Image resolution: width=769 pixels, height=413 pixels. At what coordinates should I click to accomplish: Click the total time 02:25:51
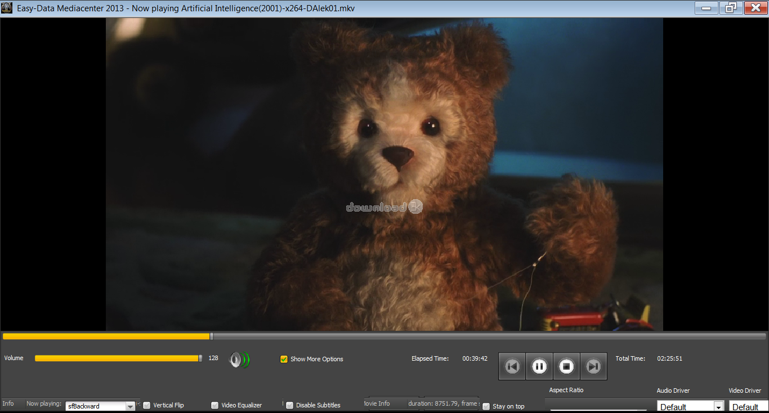(670, 358)
